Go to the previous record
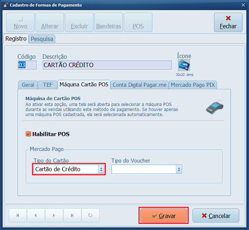The height and width of the screenshot is (230, 249). (36, 215)
